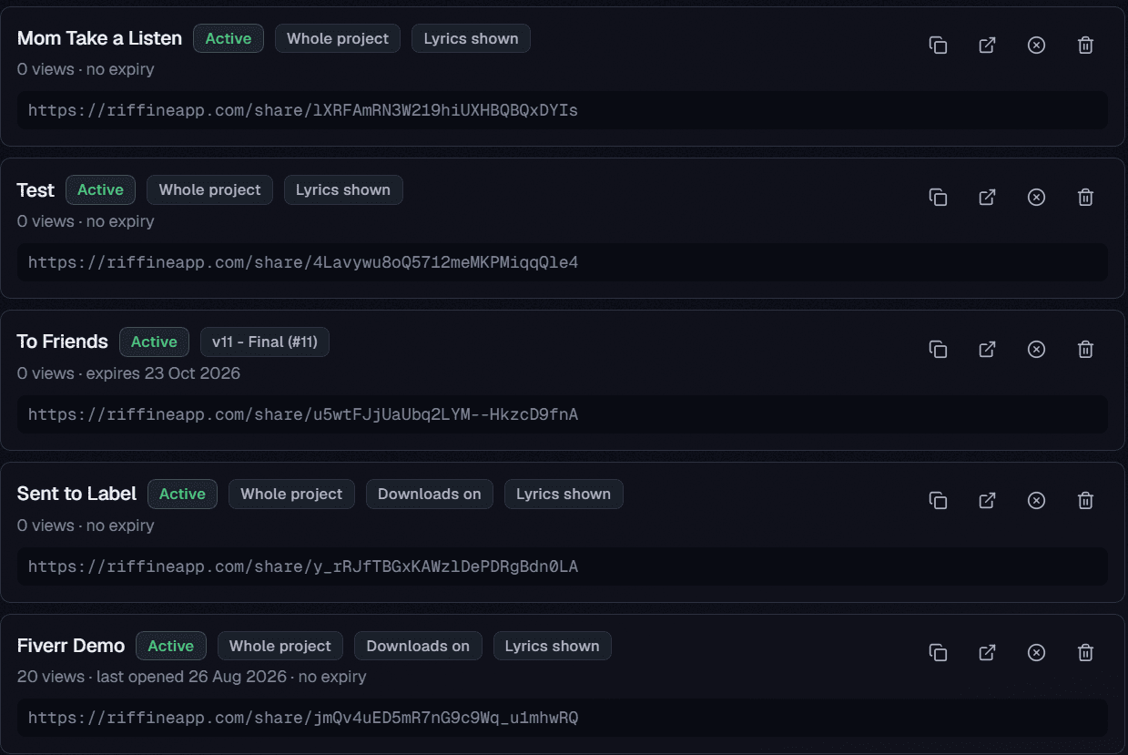Screen dimensions: 1128x755
Task: Revoke the Fiverr Demo share link
Action: click(x=1036, y=652)
